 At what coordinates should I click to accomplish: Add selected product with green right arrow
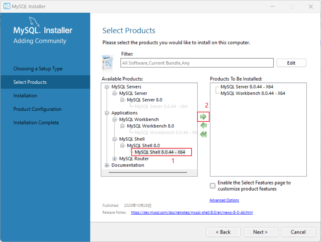coord(203,117)
